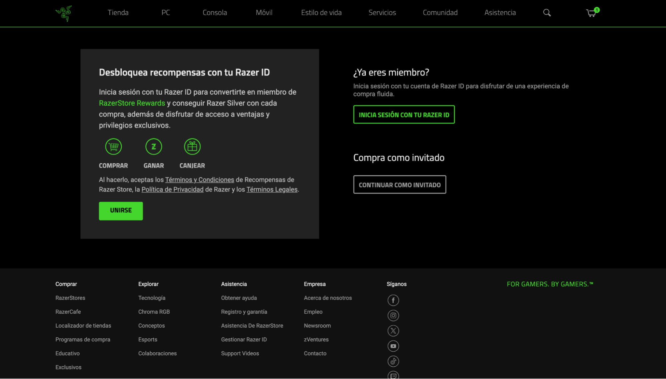Open Educativo footer link

coord(68,354)
